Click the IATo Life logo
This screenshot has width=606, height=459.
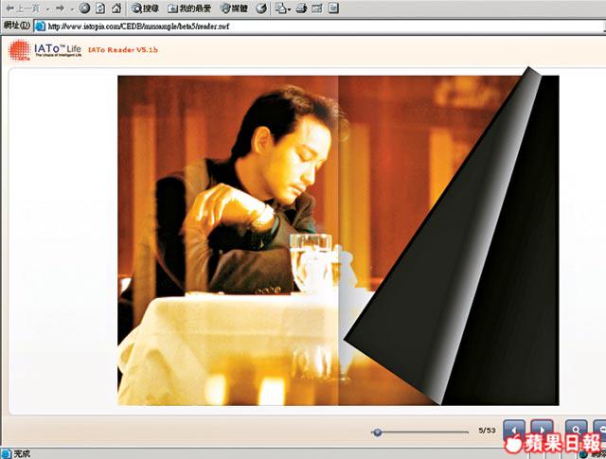[43, 49]
